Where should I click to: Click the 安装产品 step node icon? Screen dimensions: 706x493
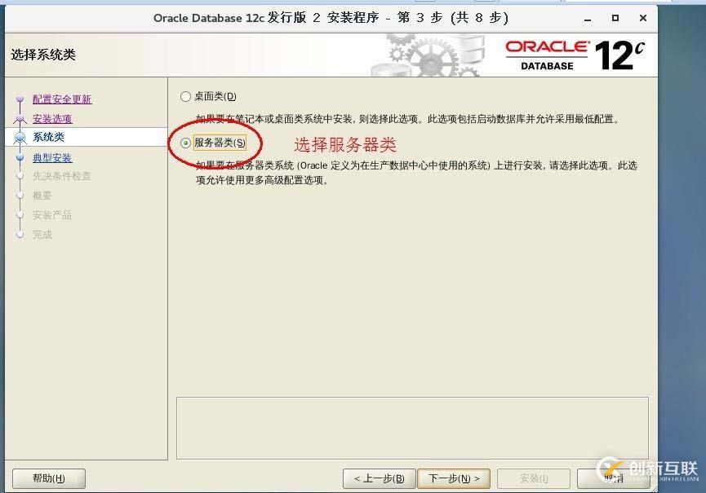click(18, 215)
